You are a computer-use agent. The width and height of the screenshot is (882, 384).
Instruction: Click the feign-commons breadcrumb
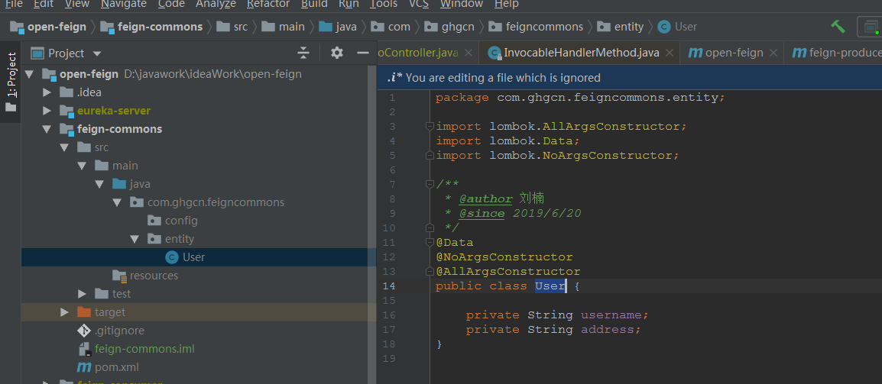click(x=152, y=27)
